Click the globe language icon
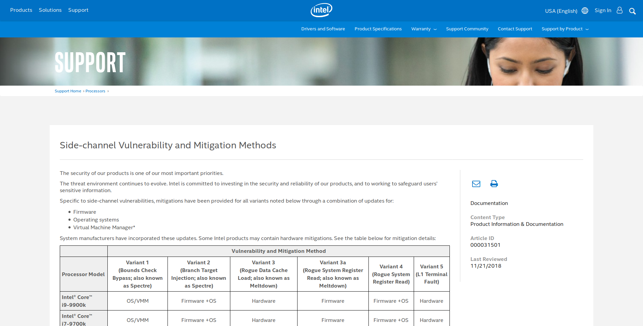Viewport: 643px width, 326px height. tap(585, 11)
